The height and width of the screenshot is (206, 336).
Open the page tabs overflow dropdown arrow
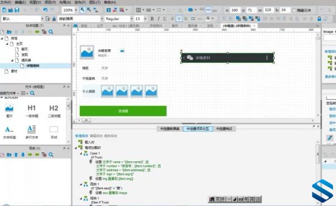[x=317, y=26]
